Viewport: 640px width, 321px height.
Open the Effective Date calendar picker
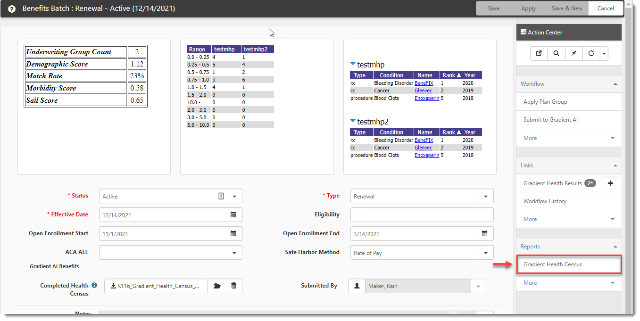pyautogui.click(x=233, y=215)
